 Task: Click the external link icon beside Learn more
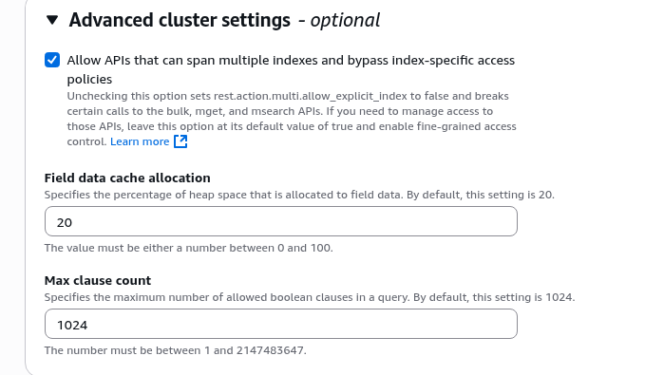pyautogui.click(x=180, y=141)
